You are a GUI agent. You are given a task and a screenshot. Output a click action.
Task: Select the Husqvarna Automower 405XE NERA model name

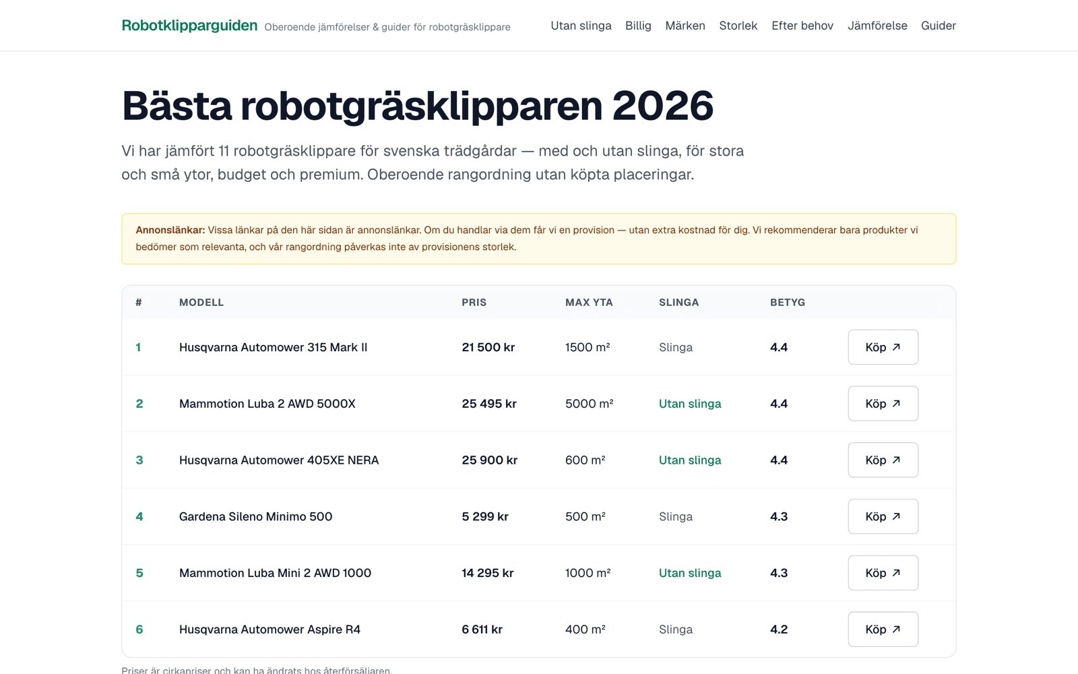coord(279,460)
